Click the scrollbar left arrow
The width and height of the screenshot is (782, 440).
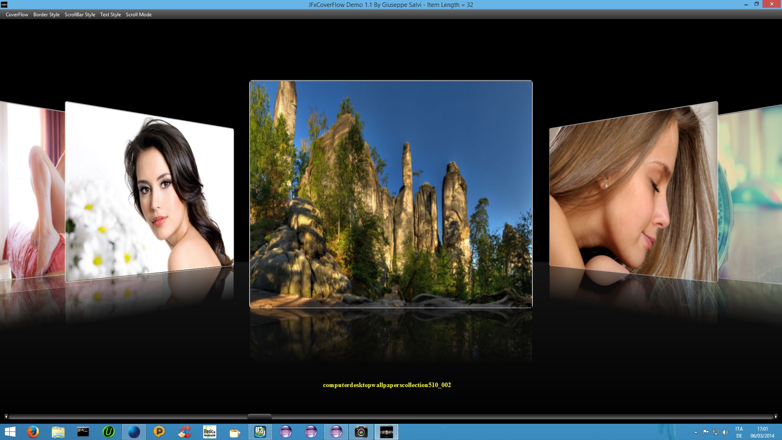[6, 416]
